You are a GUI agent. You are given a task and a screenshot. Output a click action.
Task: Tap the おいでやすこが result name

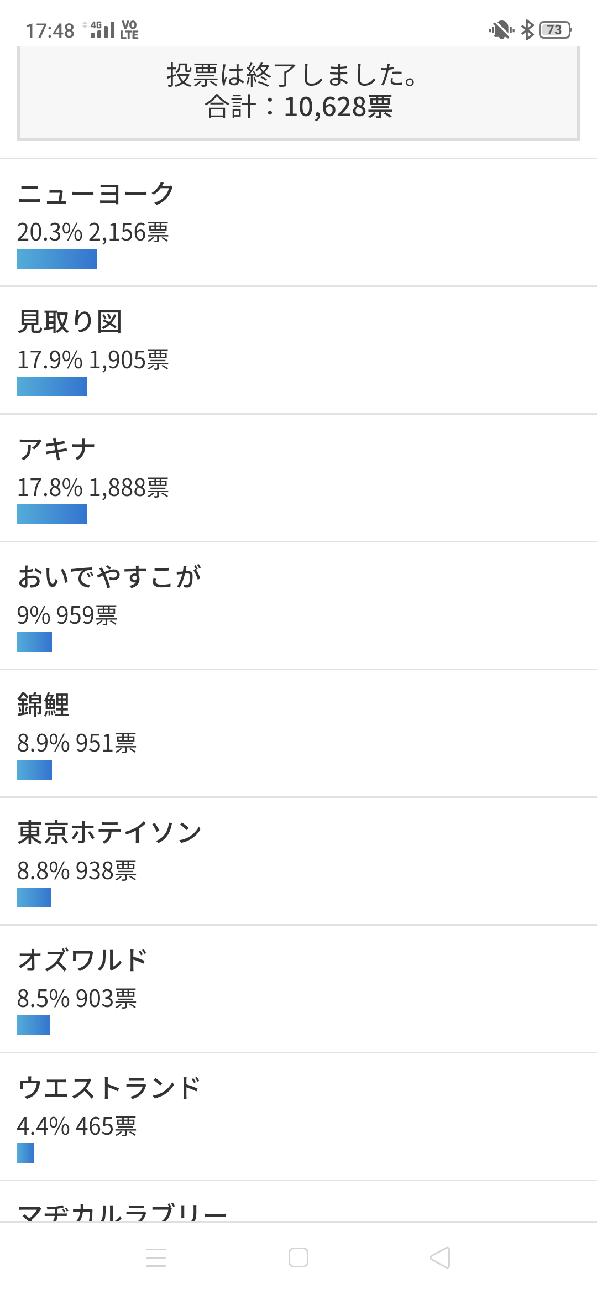click(109, 577)
